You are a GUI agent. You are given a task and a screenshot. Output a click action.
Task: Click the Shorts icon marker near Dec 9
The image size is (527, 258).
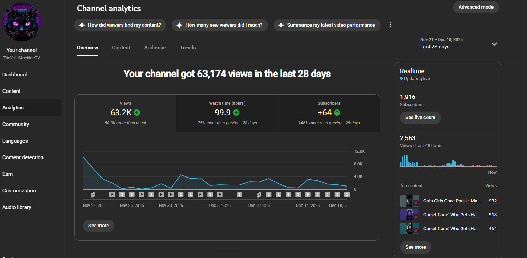pos(259,195)
